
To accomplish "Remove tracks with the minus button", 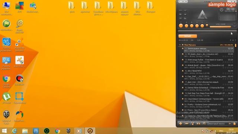I will pos(187,124).
